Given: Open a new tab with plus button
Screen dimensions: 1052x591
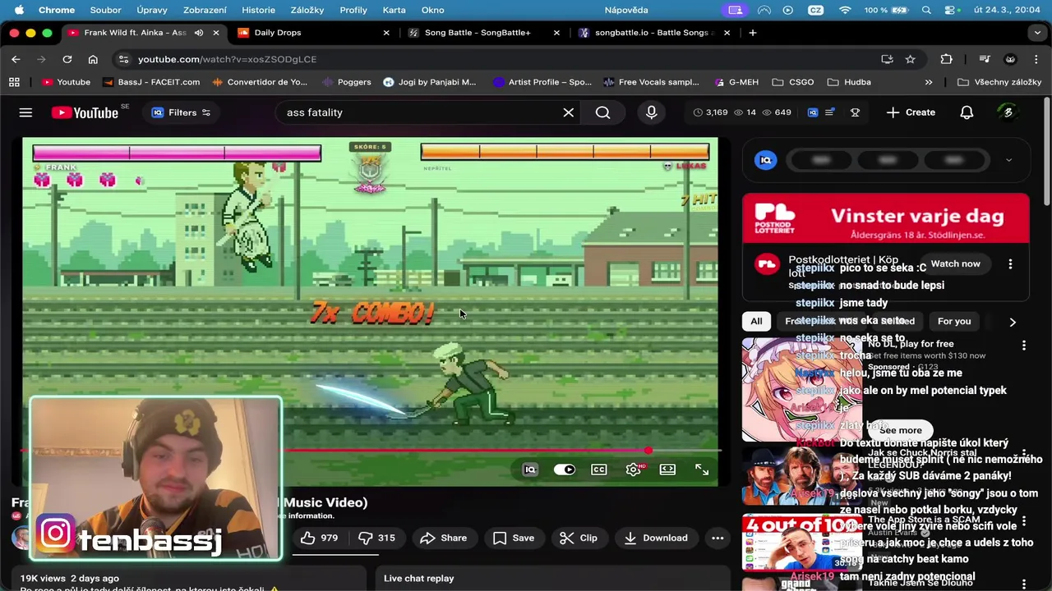Looking at the screenshot, I should coord(752,33).
